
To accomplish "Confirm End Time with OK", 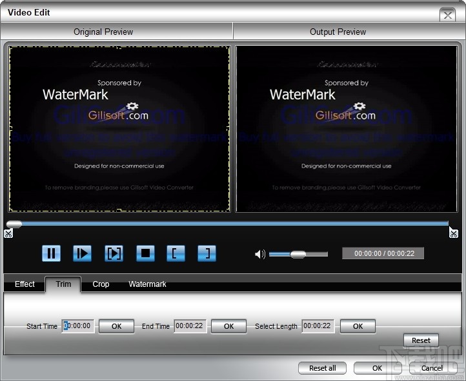I will pyautogui.click(x=229, y=326).
